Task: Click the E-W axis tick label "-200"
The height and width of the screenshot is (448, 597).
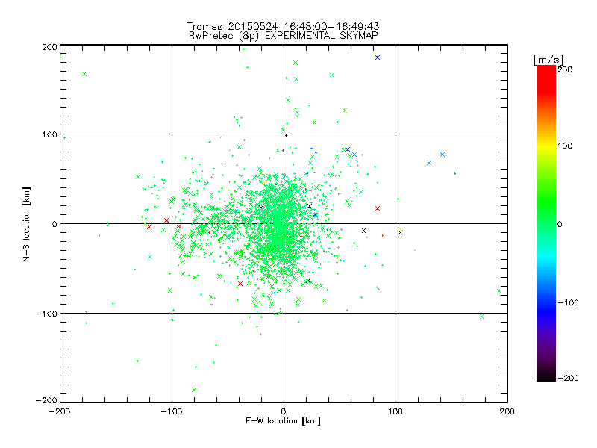Action: tap(60, 411)
